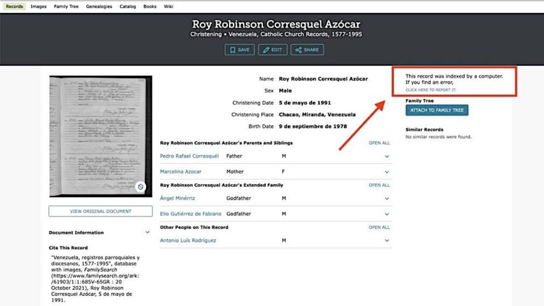This screenshot has width=544, height=306.
Task: Expand Antonio Luís Rodríguez row chevron
Action: click(x=387, y=241)
